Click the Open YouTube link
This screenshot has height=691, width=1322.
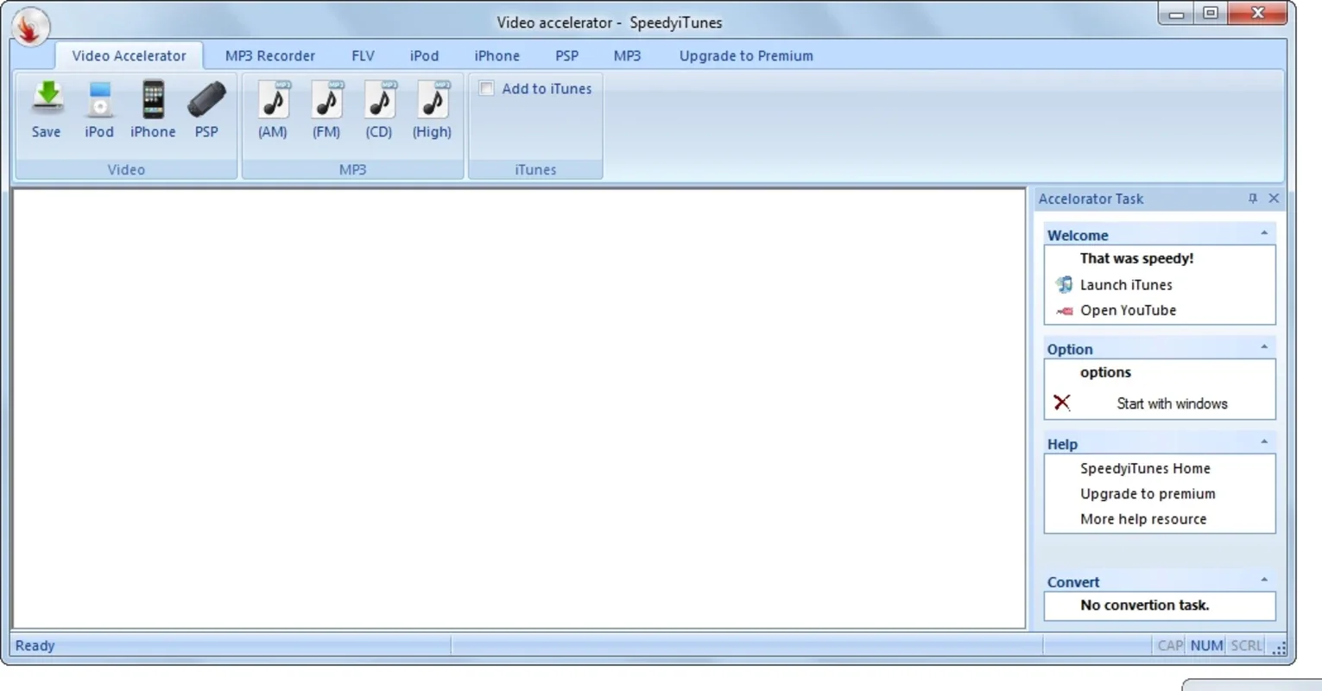[1128, 310]
